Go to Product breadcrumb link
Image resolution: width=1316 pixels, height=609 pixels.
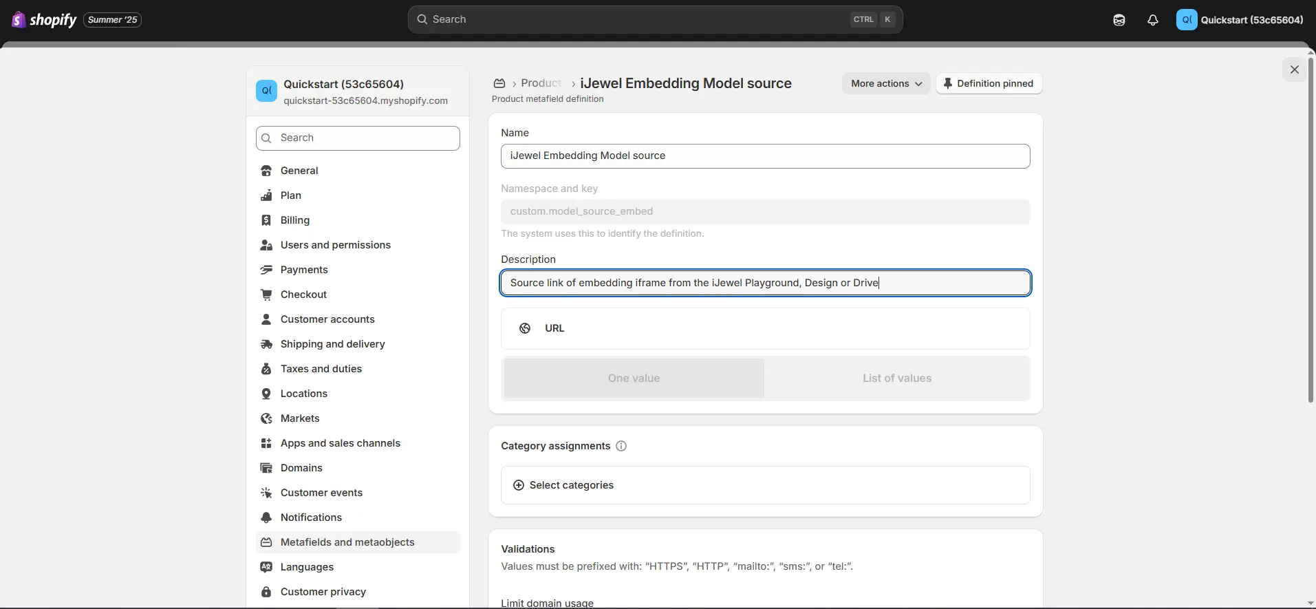pos(541,83)
